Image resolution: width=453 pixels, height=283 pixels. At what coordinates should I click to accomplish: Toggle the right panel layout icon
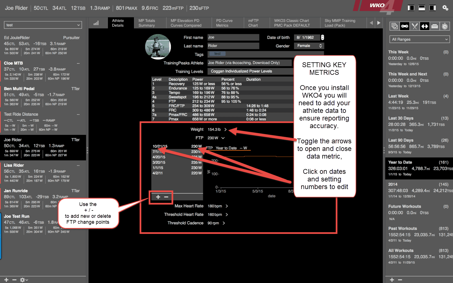[x=432, y=8]
